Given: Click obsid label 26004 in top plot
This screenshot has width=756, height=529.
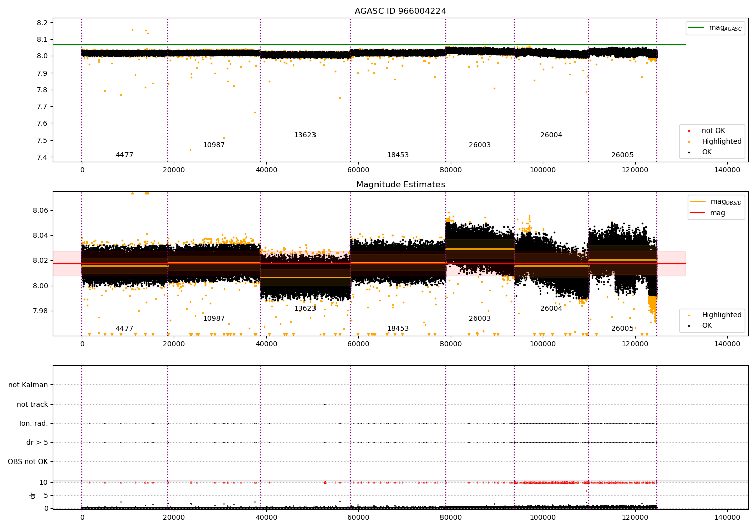Looking at the screenshot, I should (551, 135).
